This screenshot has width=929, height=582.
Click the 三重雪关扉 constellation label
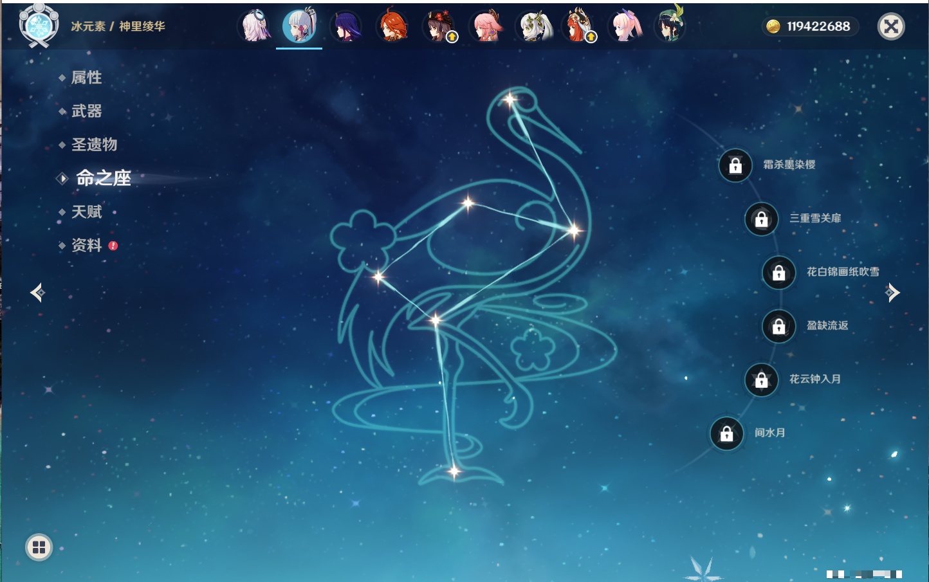point(815,218)
